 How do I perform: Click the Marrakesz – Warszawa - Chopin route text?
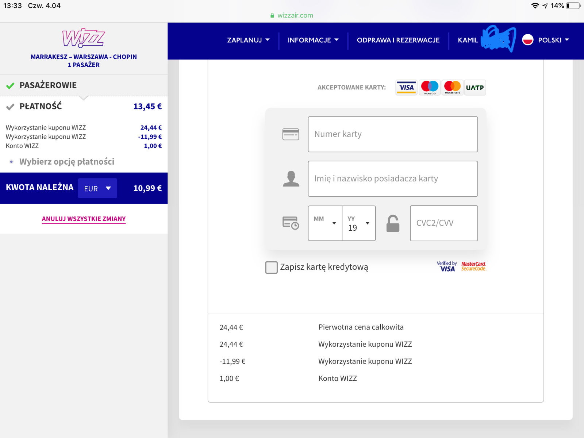click(84, 57)
